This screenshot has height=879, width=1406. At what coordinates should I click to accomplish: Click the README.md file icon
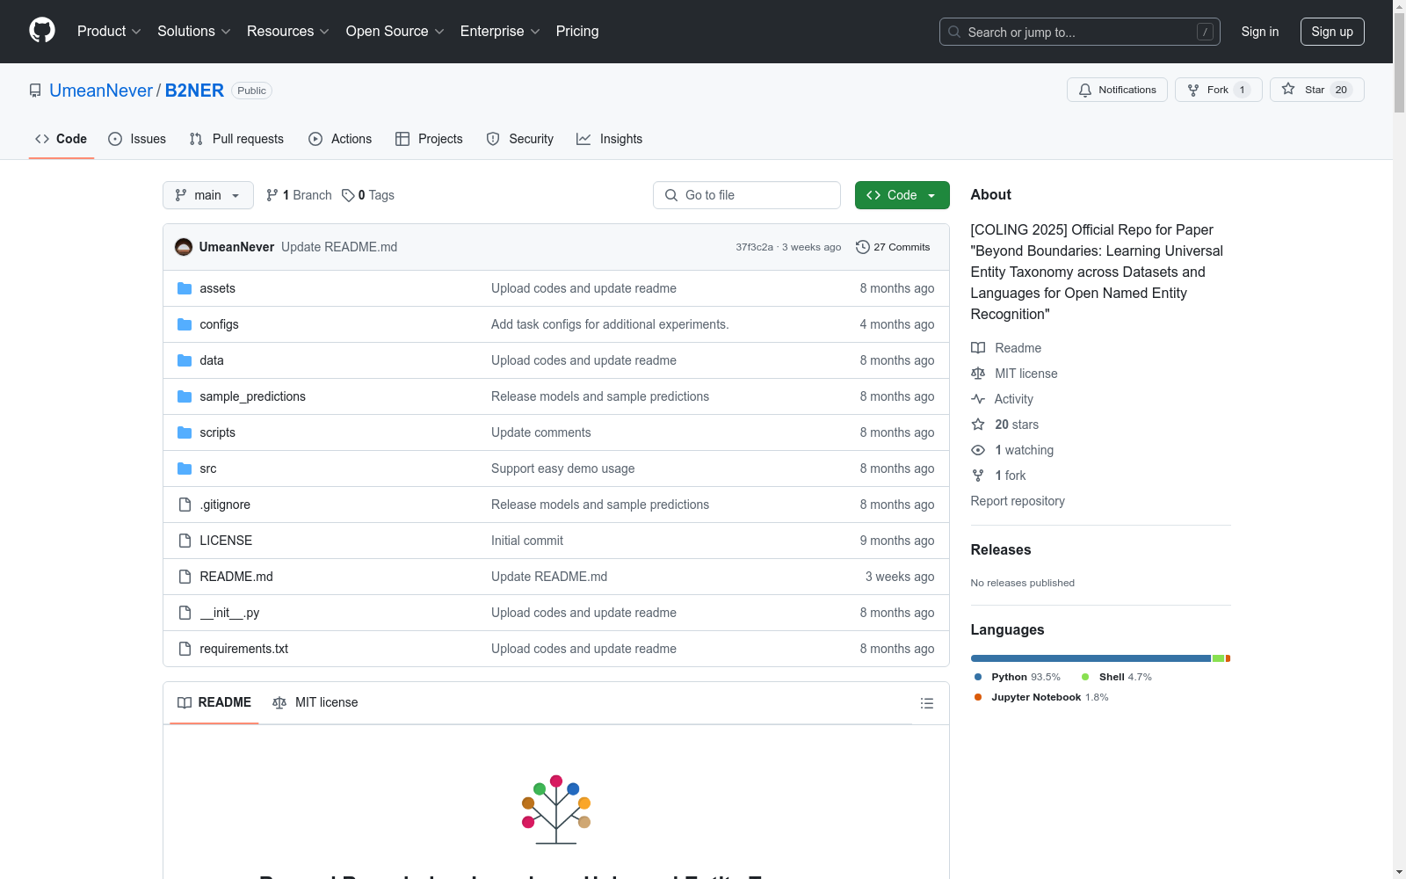185,577
